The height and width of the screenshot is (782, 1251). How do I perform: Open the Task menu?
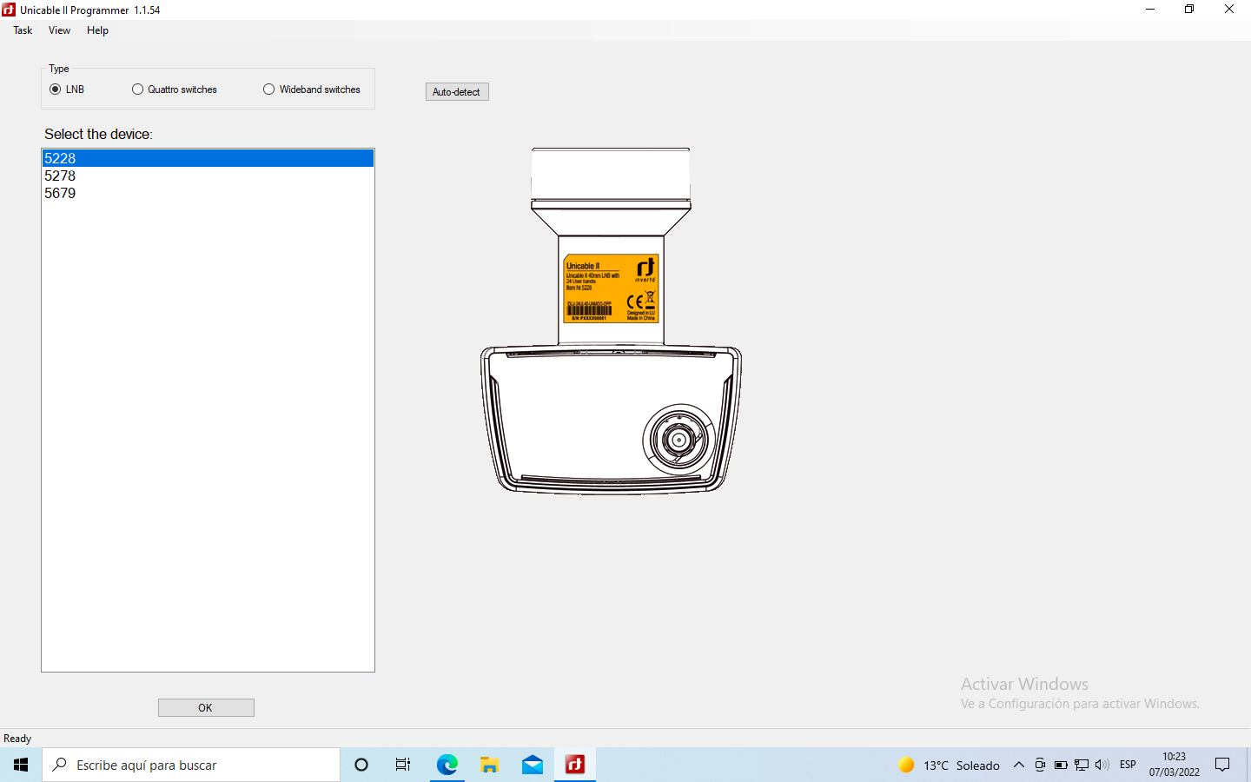[x=23, y=30]
